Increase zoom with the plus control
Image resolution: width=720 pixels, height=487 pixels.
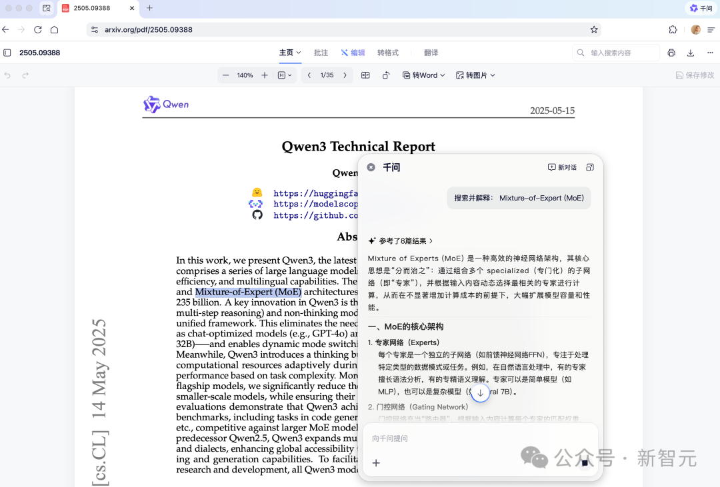265,75
